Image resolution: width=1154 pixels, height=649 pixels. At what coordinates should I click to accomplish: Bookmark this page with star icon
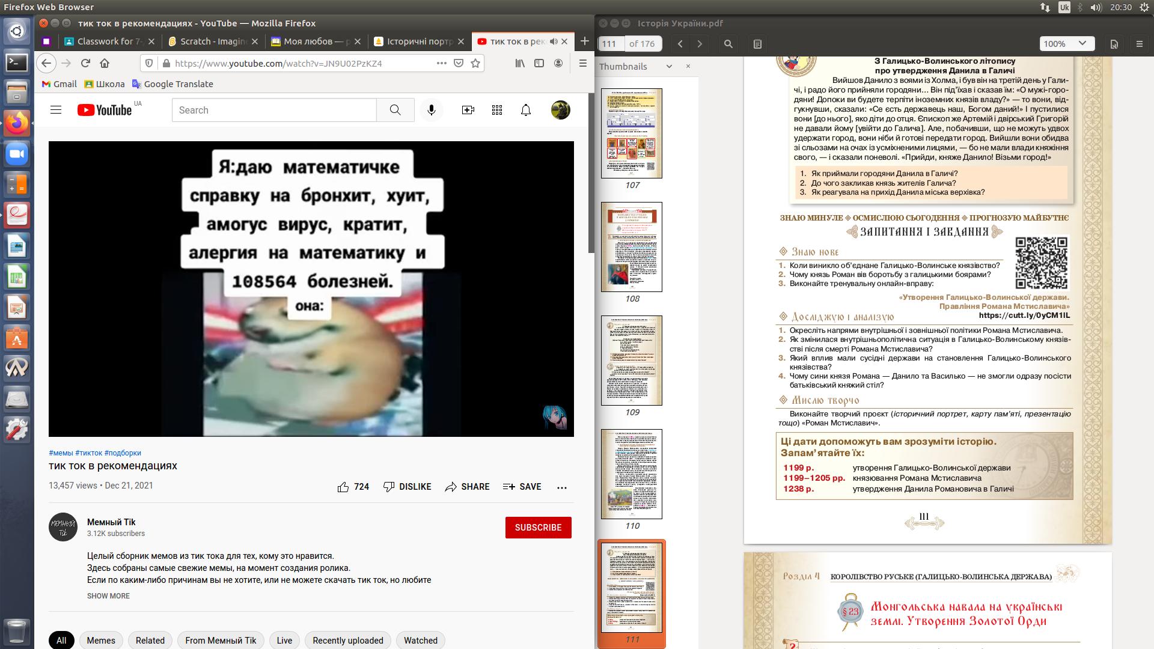[x=475, y=63]
